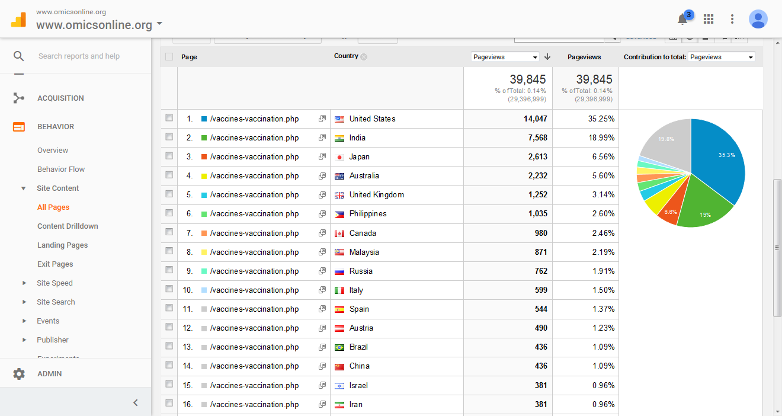Open the user account avatar
Viewport: 782px width, 416px height.
click(758, 19)
